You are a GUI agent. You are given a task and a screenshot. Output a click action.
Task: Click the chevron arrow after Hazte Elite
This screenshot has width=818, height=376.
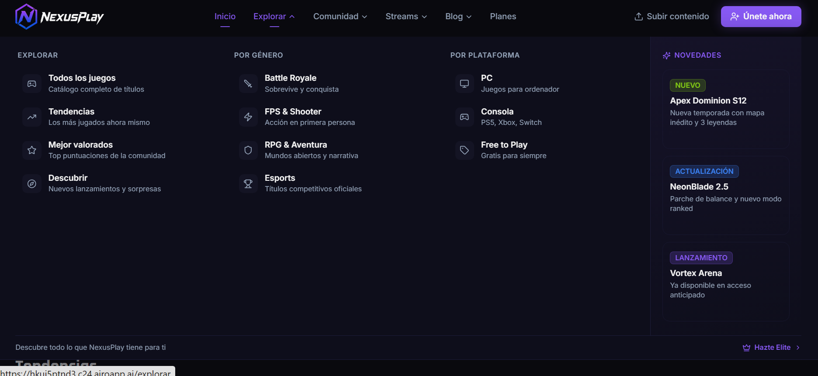[x=798, y=348]
